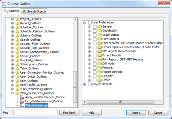Screen dimensions: 172x119
Task: Click the Report_Outlines folder icon
Action: [x=17, y=23]
